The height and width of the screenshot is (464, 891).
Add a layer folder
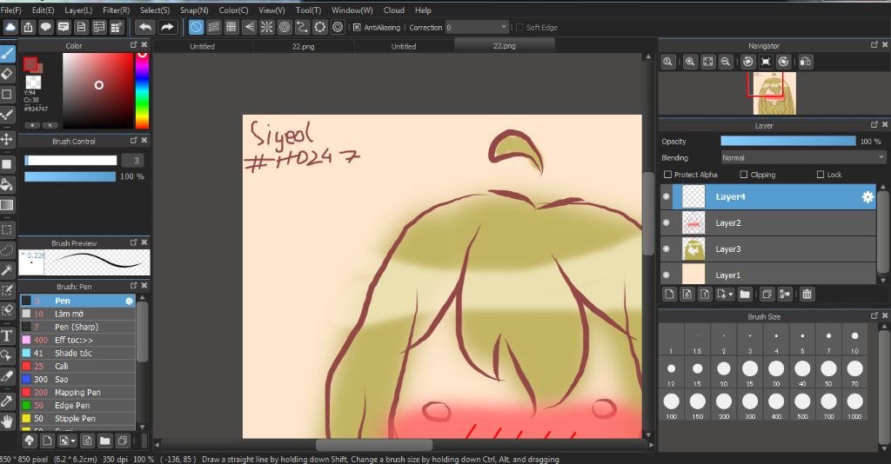pos(745,294)
